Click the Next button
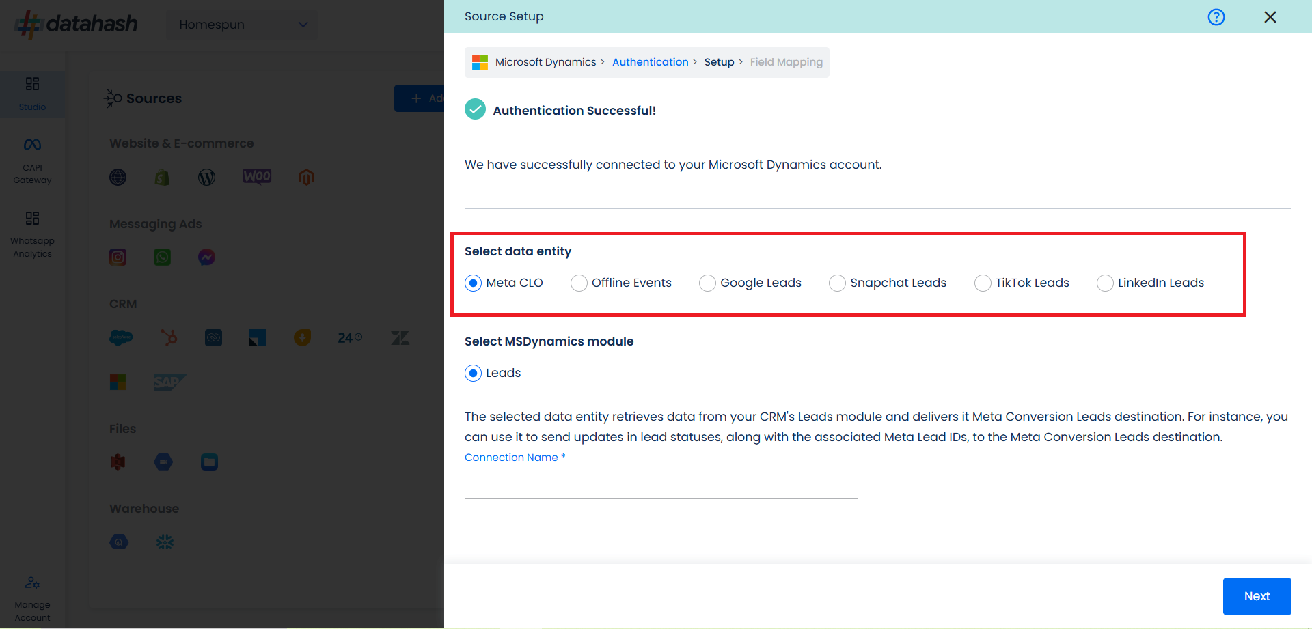1312x631 pixels. point(1257,596)
